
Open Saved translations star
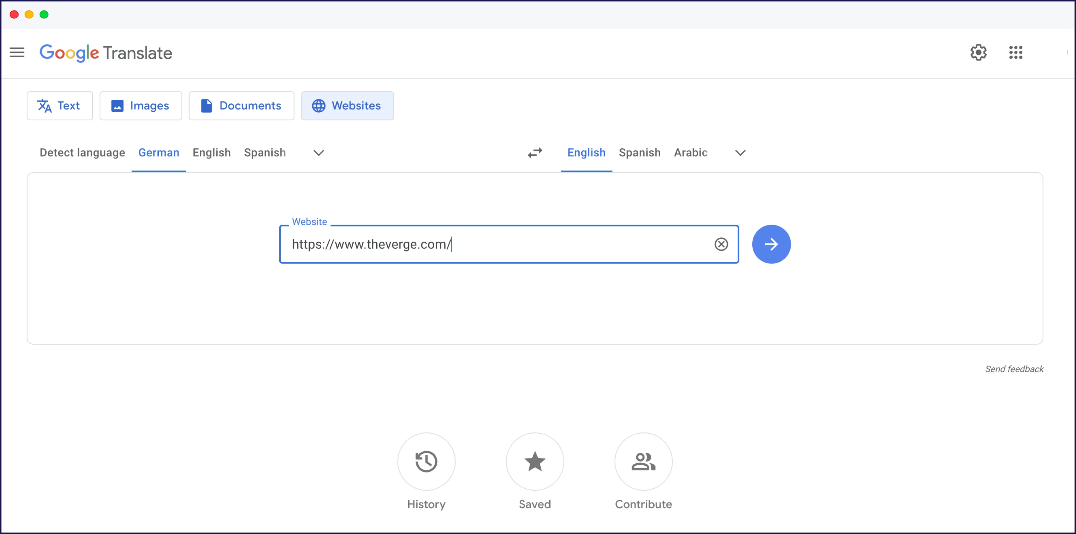coord(535,461)
